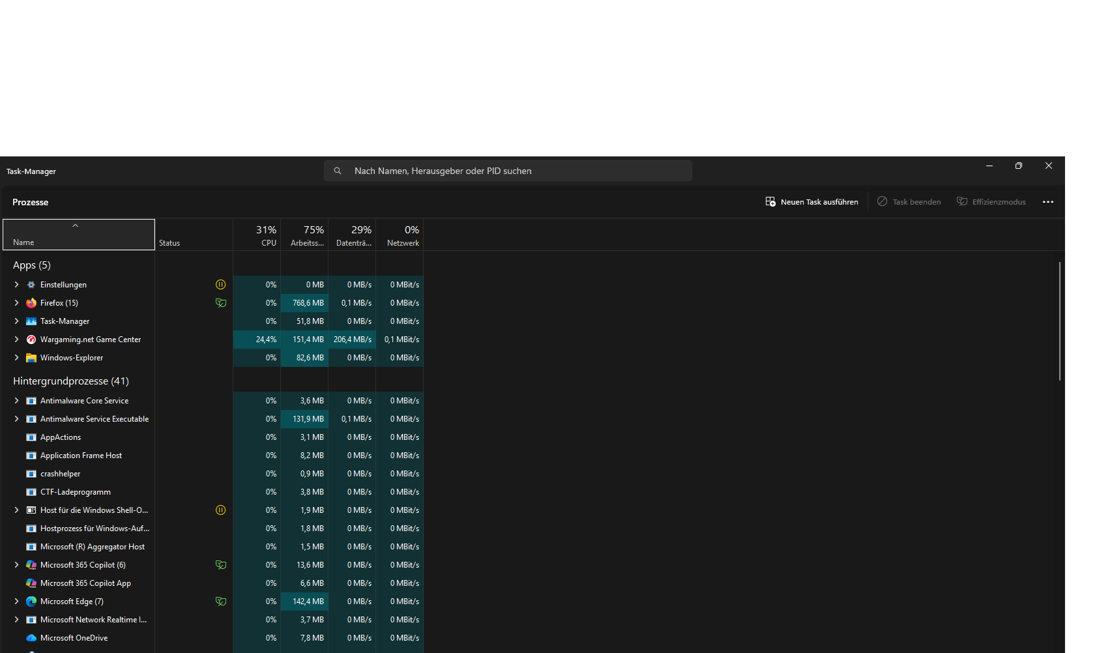This screenshot has height=653, width=1095.
Task: Click Neuen Task ausführen button
Action: click(811, 202)
